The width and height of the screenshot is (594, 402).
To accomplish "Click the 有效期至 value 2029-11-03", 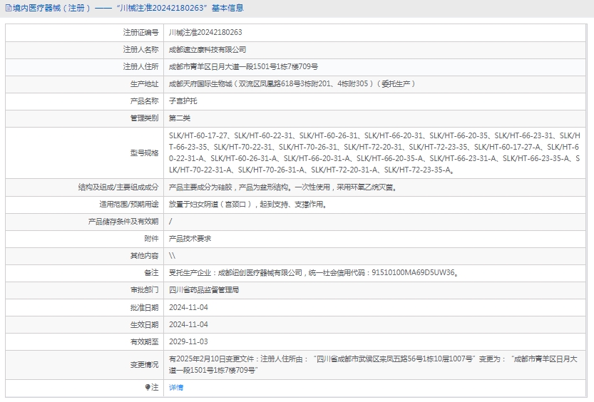I will [x=188, y=341].
